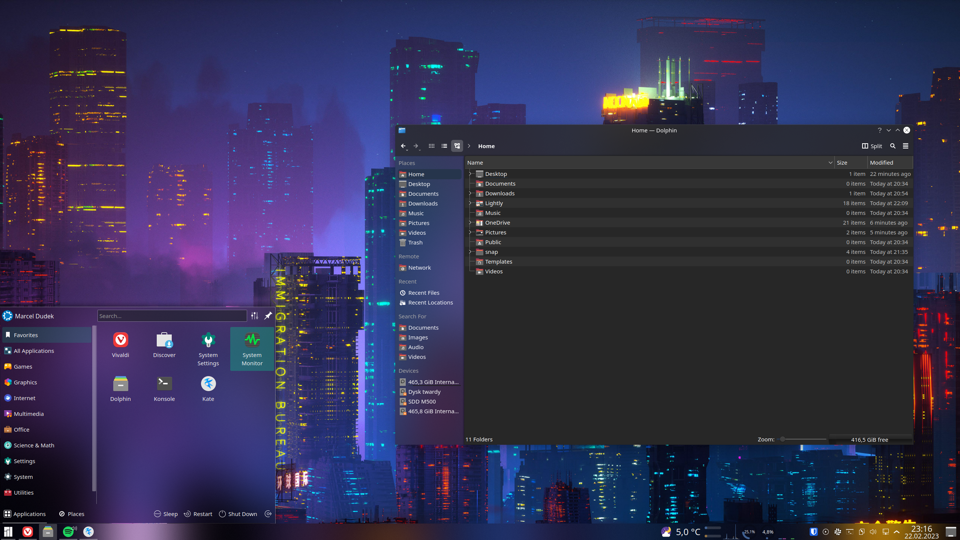The height and width of the screenshot is (540, 960).
Task: Open Dolphin's search tool
Action: pyautogui.click(x=893, y=146)
